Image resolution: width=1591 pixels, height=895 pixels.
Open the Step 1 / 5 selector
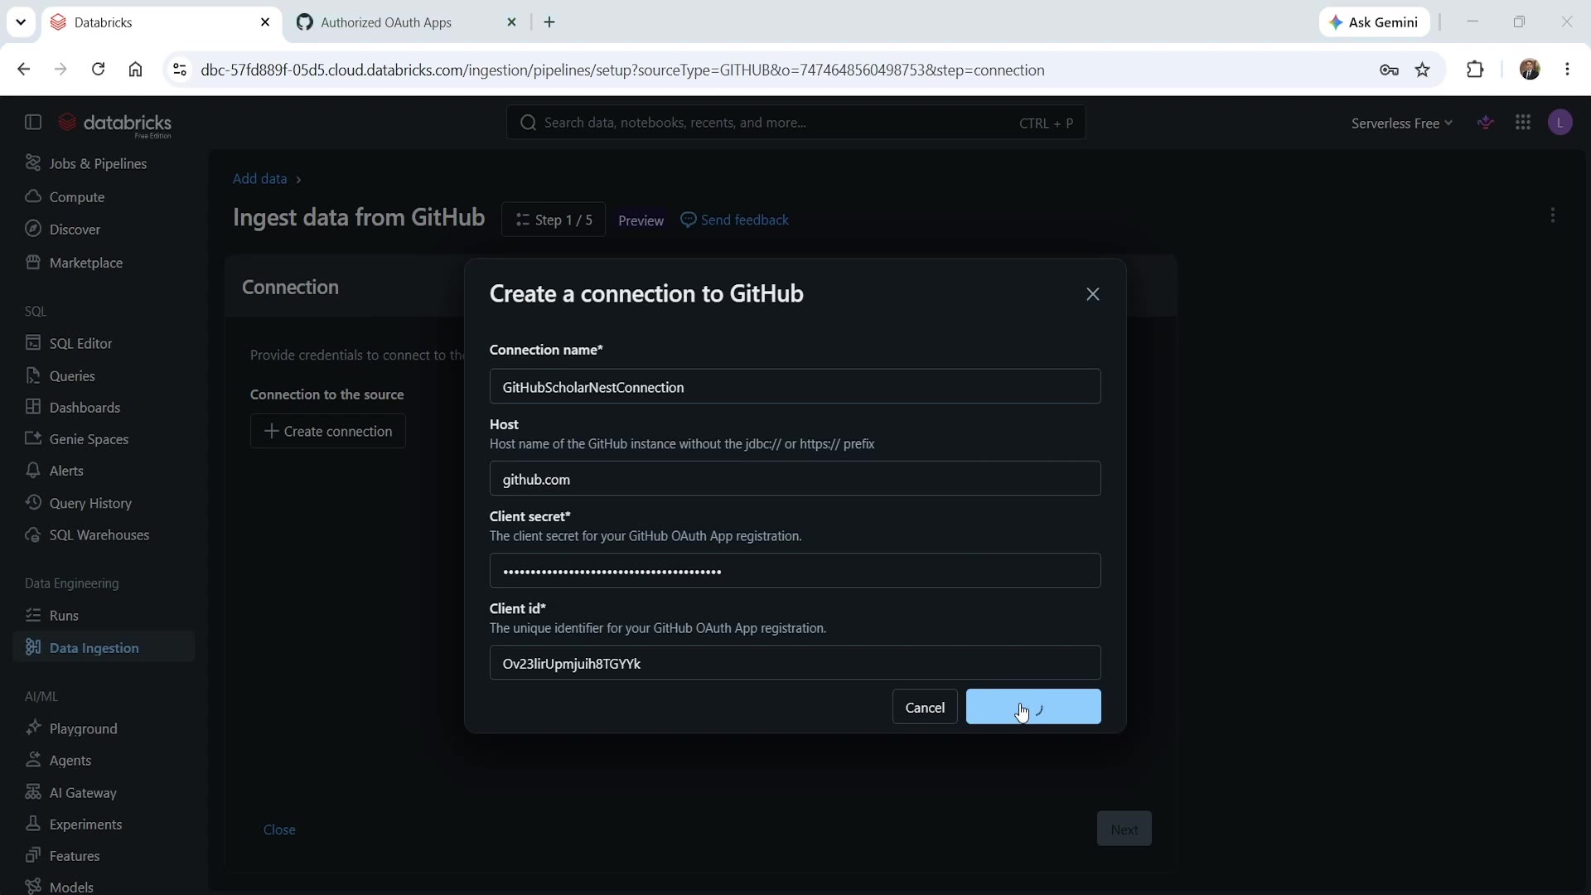[554, 220]
